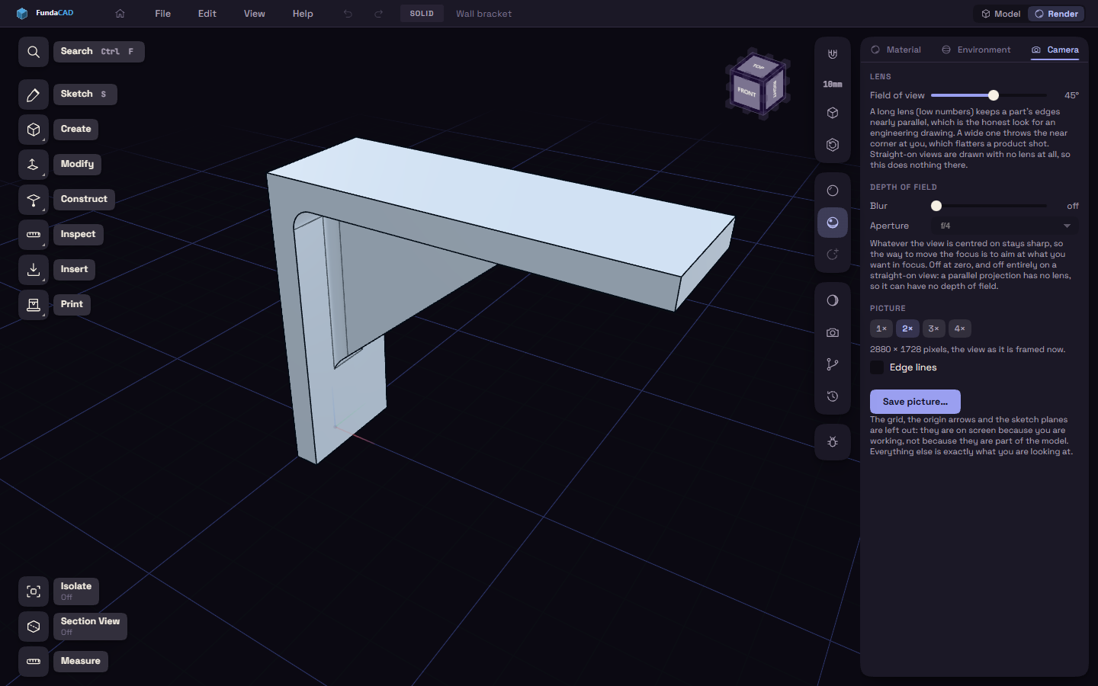The image size is (1098, 686).
Task: Toggle the Section View icon button
Action: tap(34, 627)
